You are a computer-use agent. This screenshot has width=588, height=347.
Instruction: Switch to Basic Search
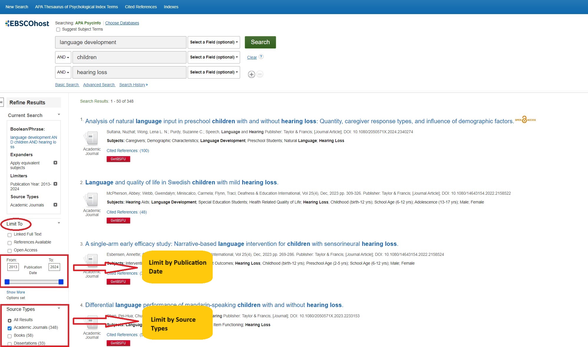67,85
